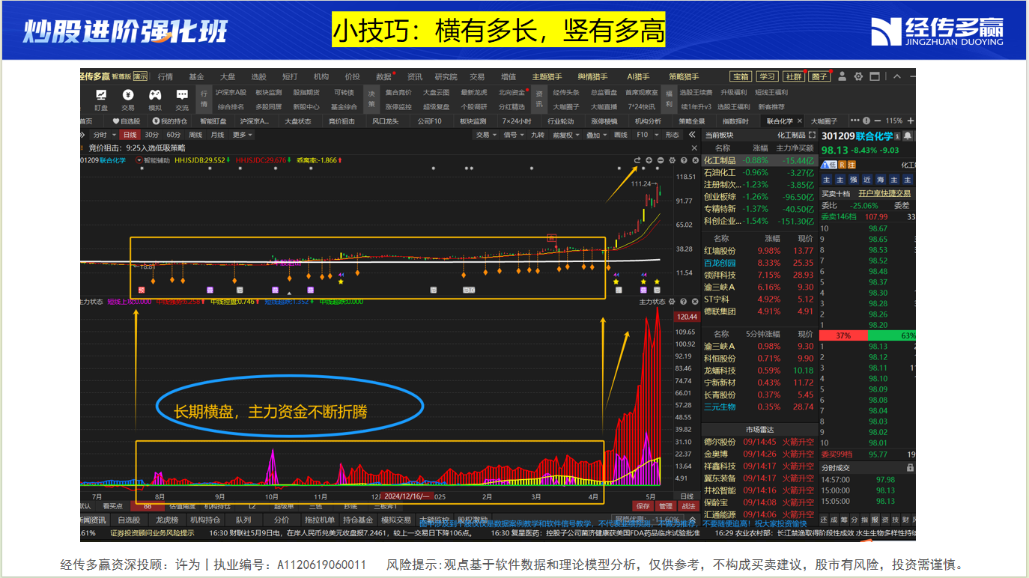Screen dimensions: 1029x578
Task: Switch to the 竞价狙击 tab
Action: pyautogui.click(x=342, y=121)
